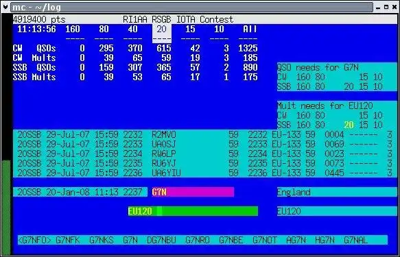This screenshot has height=257, width=400.
Task: Minimize the mc terminal window
Action: (378, 8)
